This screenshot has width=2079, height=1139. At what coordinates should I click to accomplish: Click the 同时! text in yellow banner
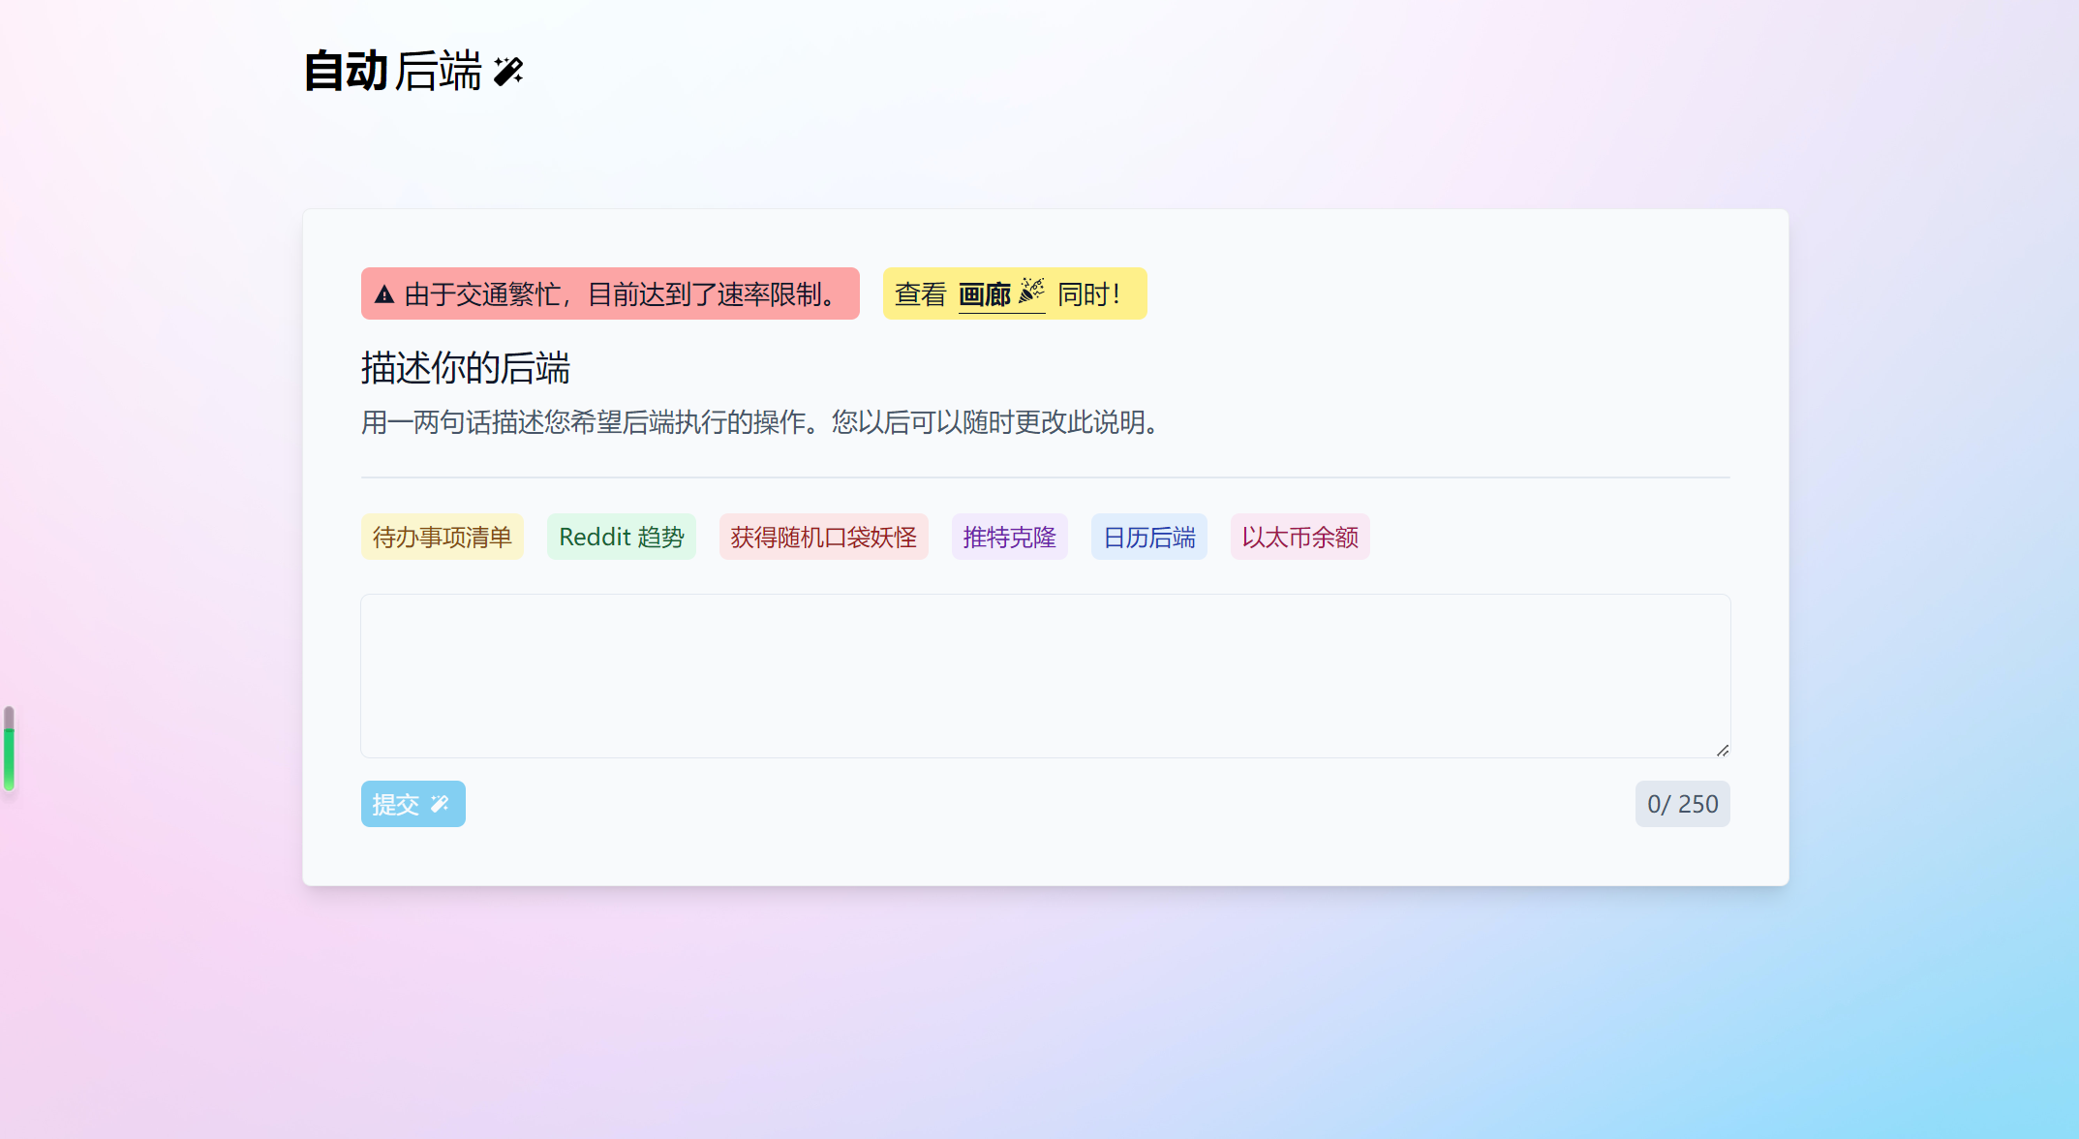[1088, 294]
